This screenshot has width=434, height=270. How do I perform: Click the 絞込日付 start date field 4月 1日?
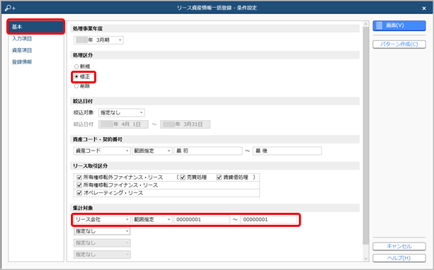coord(123,124)
